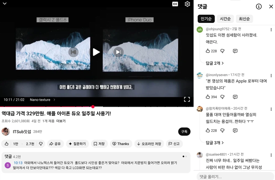The height and width of the screenshot is (180, 275).
Task: Open ITSub잇섭 channel avatar
Action: point(5,132)
